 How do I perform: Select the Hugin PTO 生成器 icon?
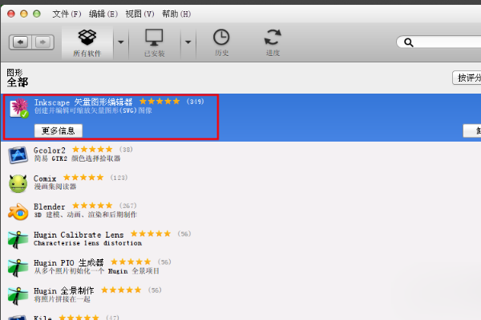click(x=18, y=268)
